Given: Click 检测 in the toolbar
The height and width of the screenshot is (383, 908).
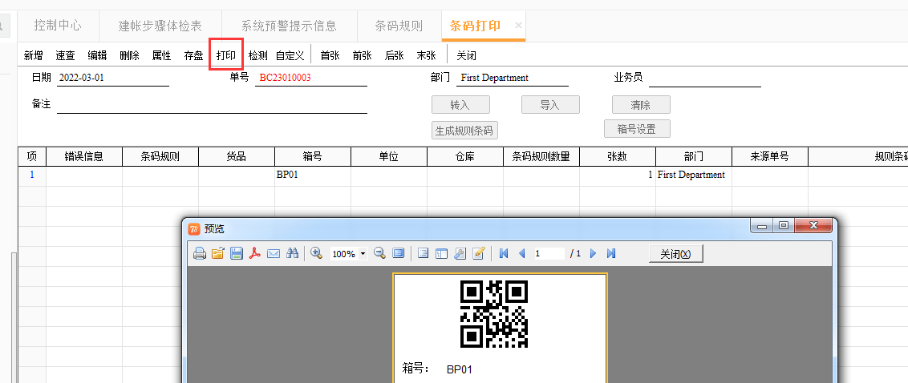Looking at the screenshot, I should click(x=257, y=55).
